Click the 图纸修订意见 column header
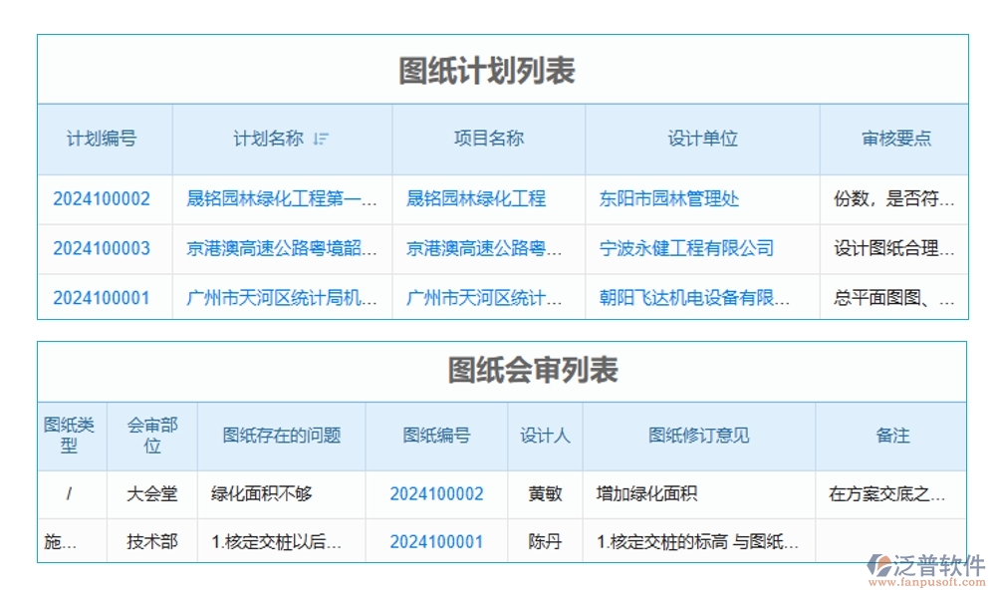 point(698,436)
